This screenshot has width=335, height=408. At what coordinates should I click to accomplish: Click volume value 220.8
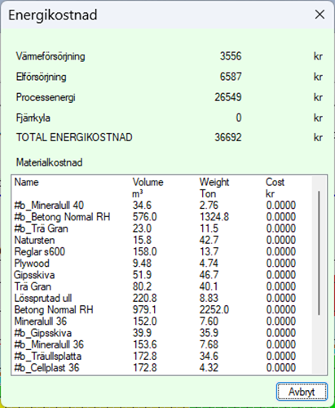[x=144, y=298]
